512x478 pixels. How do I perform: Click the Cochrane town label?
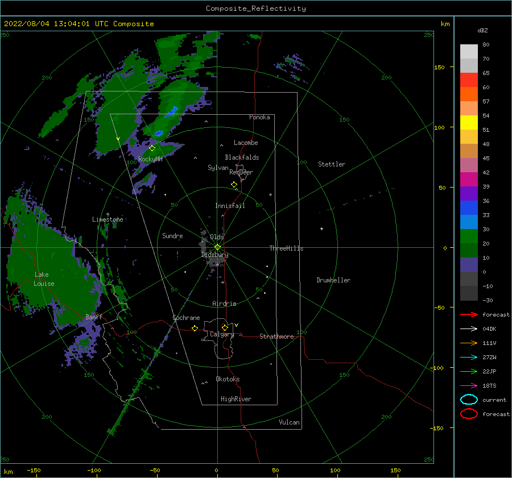[186, 318]
